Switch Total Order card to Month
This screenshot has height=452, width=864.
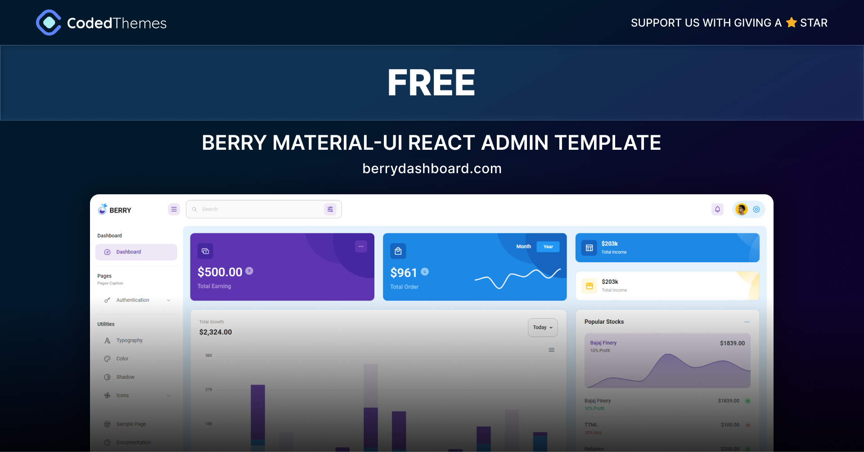[x=523, y=246]
